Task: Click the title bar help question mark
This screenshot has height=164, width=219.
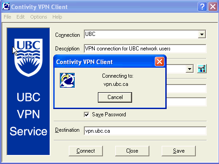Action: click(202, 7)
